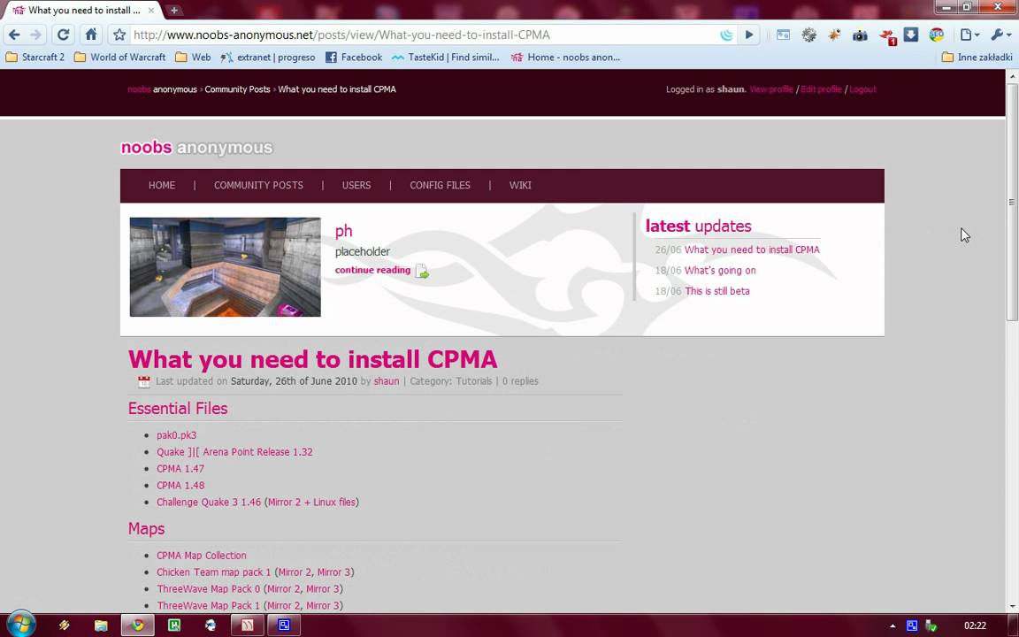Open the Windows Start menu
Viewport: 1019px width, 637px height.
(20, 625)
